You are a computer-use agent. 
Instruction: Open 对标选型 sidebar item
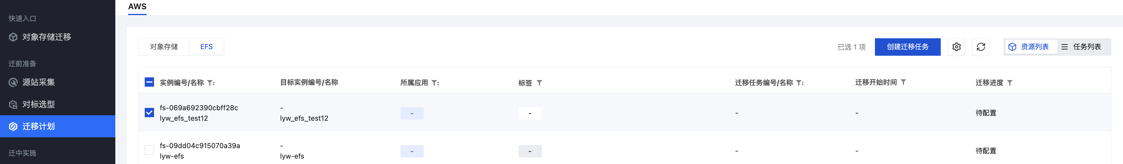[38, 105]
